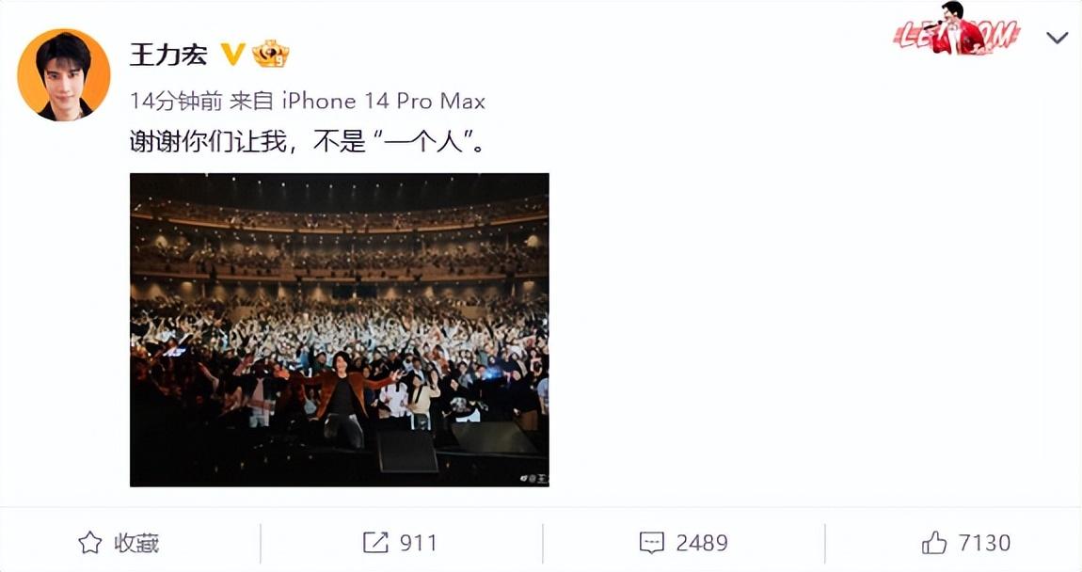Click the 2489 comment count
Viewport: 1082px width, 572px height.
pyautogui.click(x=702, y=543)
